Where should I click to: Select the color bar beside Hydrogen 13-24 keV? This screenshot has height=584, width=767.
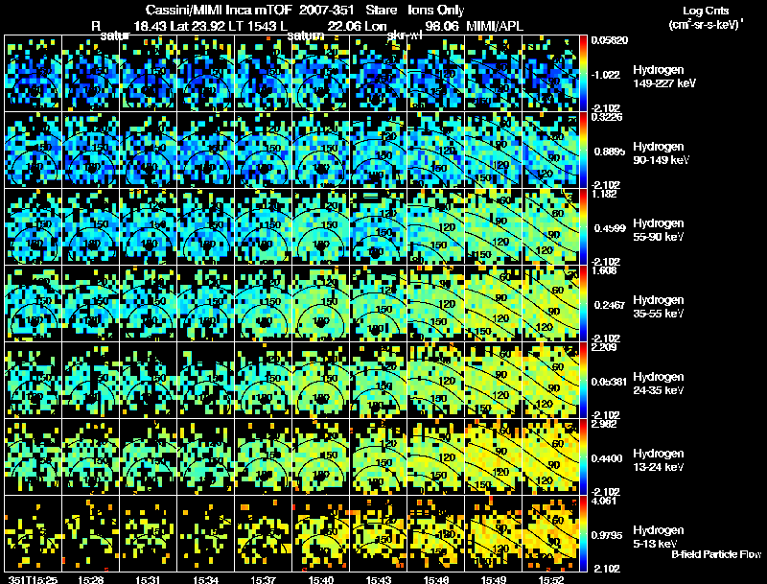583,457
